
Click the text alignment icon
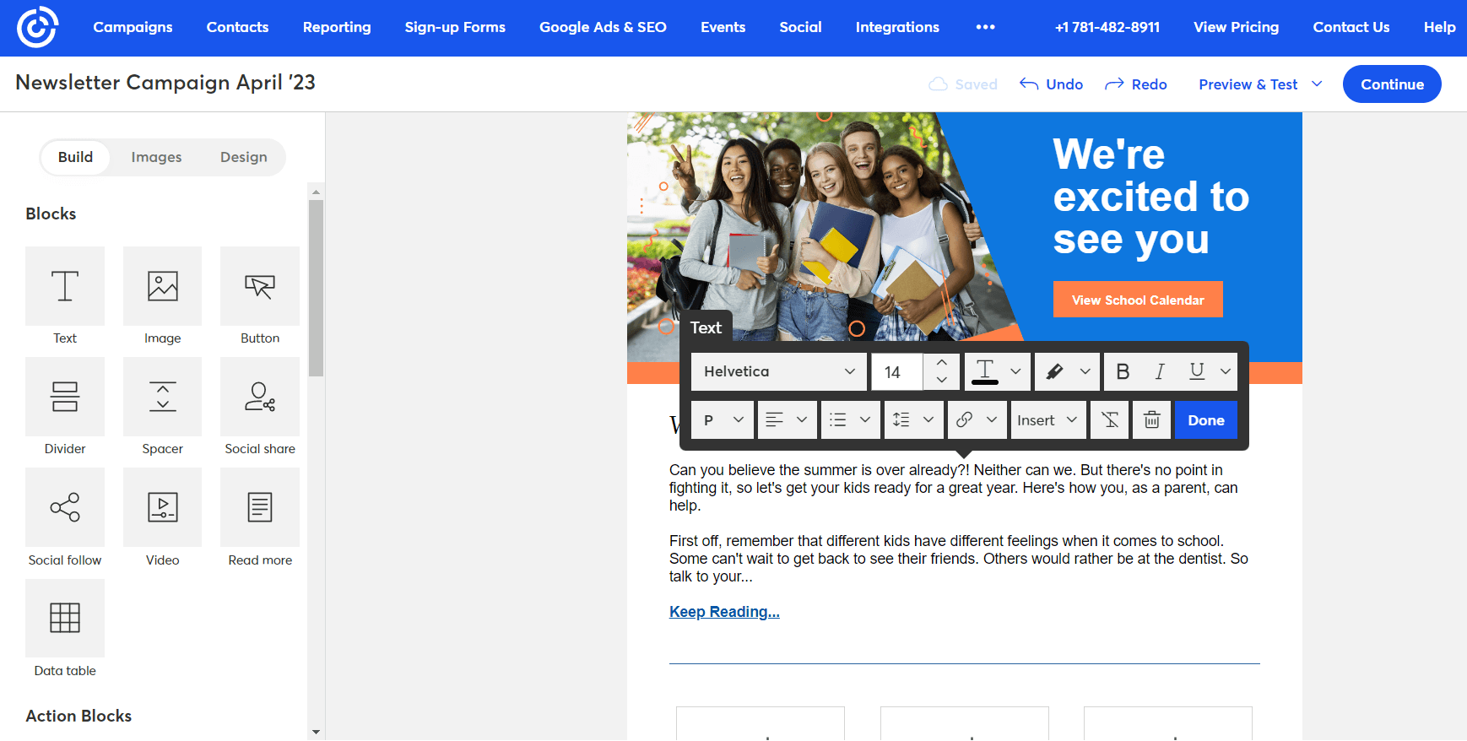(775, 420)
